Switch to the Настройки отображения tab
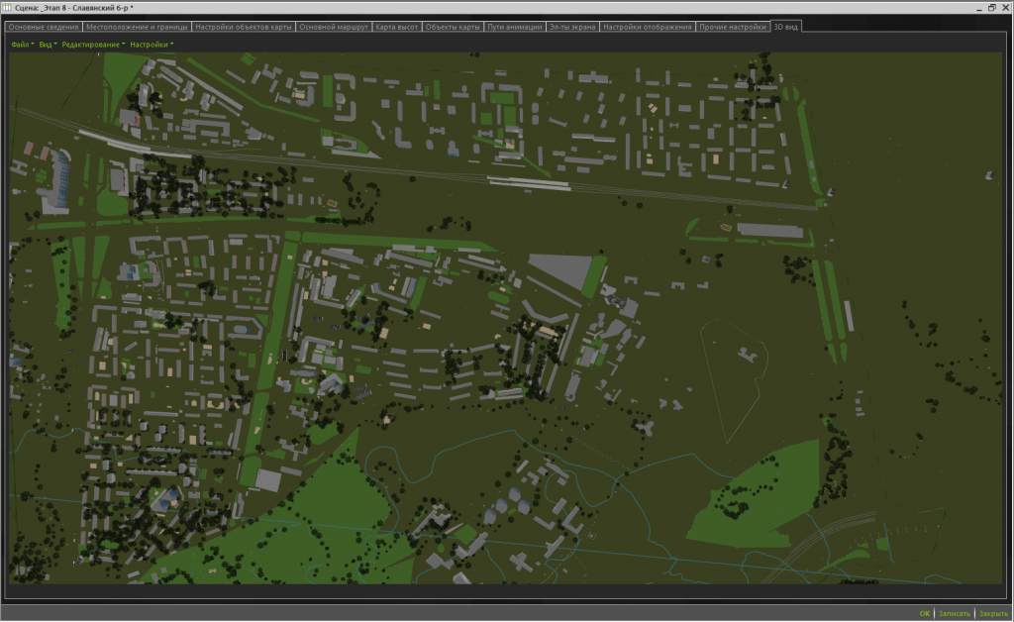 [x=648, y=27]
